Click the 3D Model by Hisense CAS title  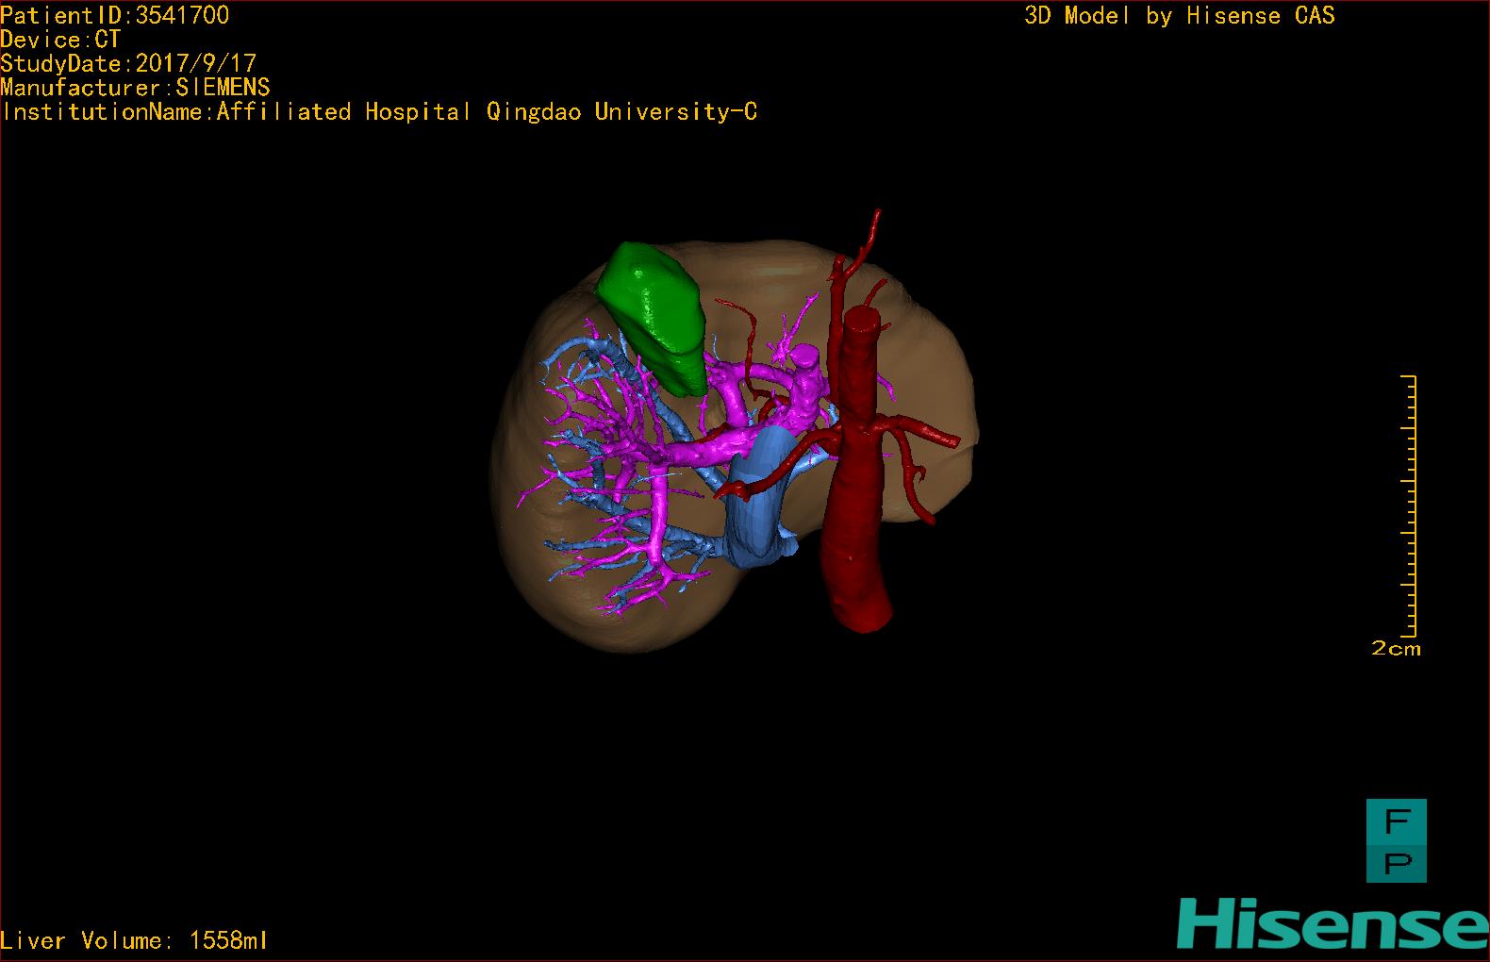click(x=1180, y=16)
